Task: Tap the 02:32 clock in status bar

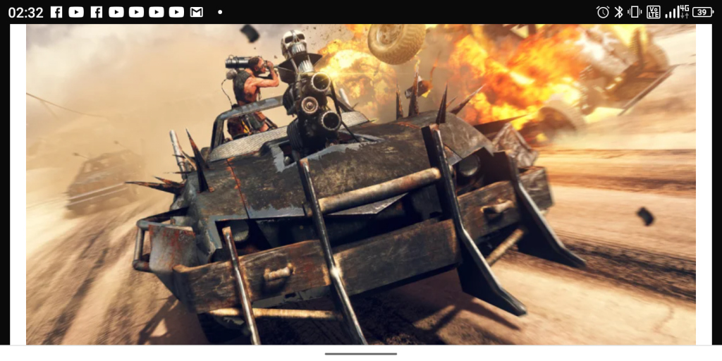Action: [25, 13]
